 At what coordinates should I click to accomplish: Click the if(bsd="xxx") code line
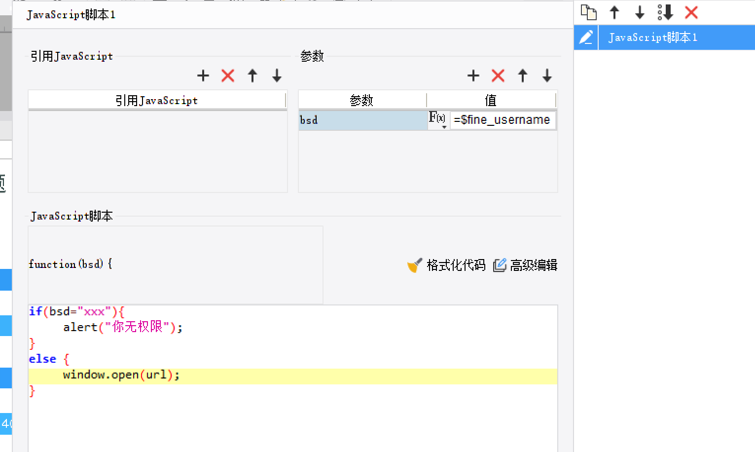77,311
